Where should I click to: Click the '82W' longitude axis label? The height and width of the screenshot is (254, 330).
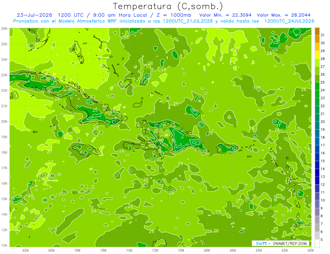26,250
